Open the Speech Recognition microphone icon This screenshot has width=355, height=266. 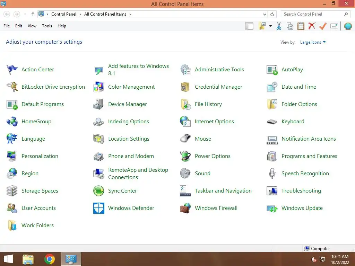tap(272, 174)
